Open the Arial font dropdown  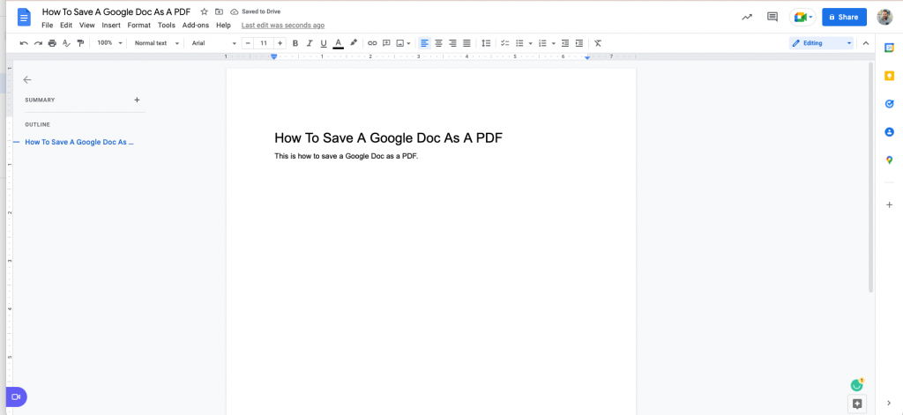coord(214,43)
